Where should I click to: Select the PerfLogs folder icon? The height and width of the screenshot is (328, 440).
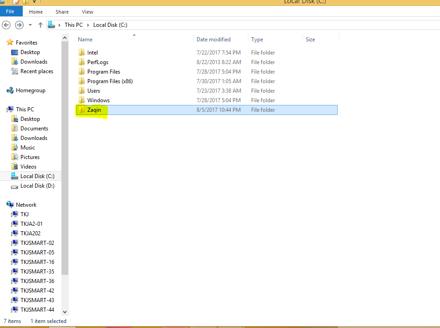(81, 62)
